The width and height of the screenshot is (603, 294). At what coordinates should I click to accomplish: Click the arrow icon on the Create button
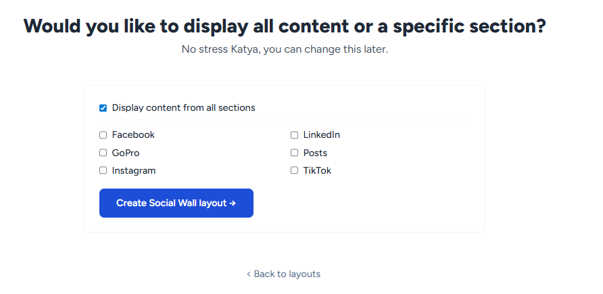click(233, 203)
